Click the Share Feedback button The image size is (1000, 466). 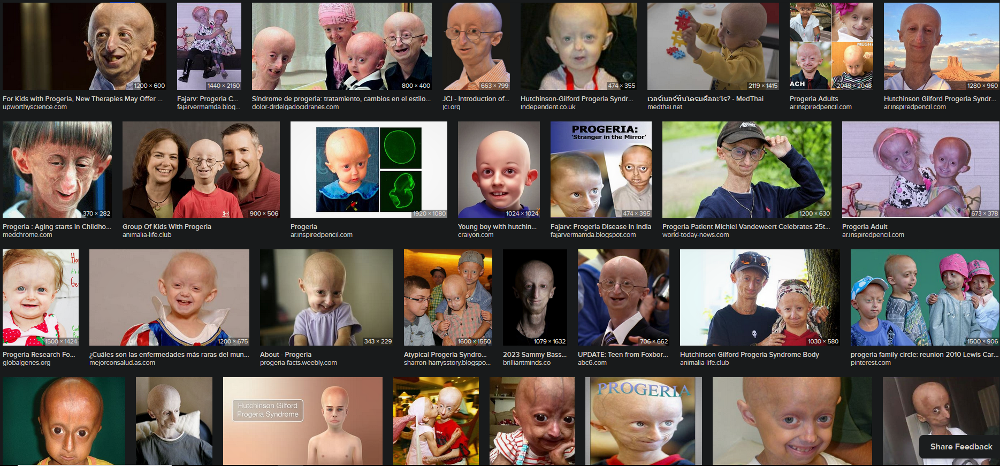tap(961, 447)
